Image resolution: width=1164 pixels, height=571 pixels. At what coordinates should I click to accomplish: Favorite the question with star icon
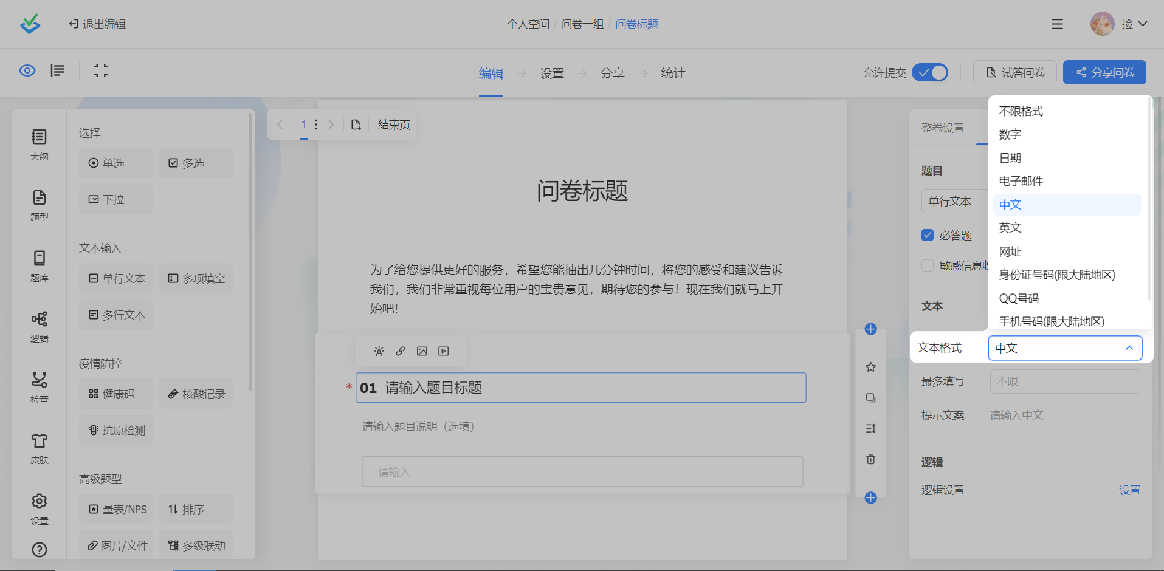click(x=870, y=367)
